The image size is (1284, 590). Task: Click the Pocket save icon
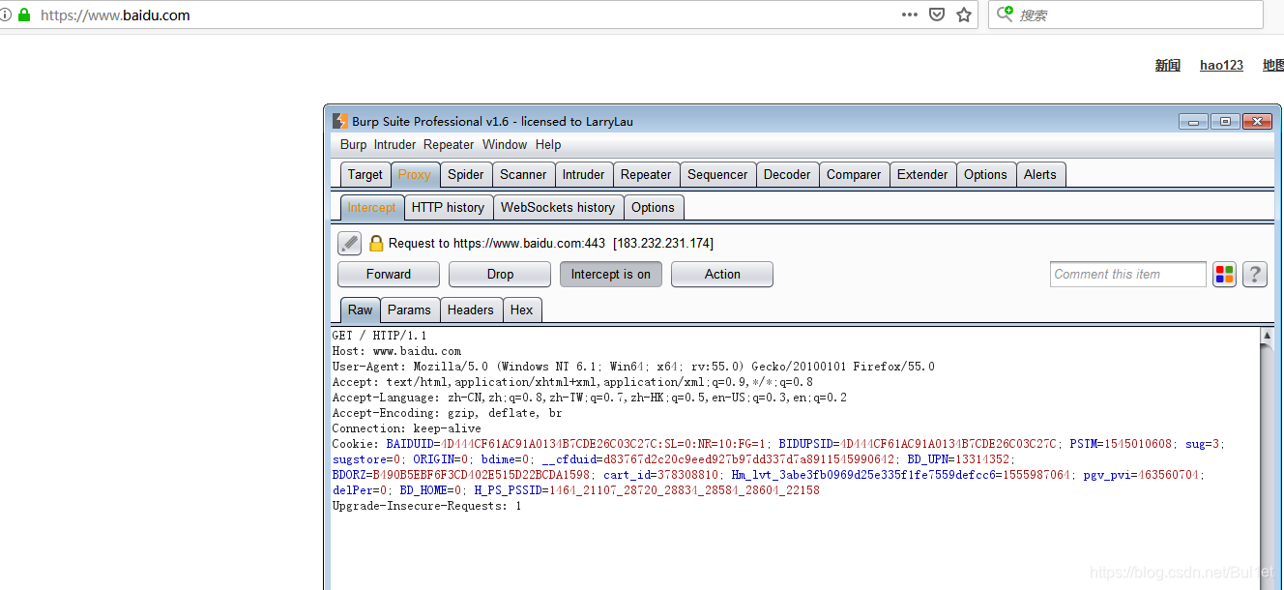click(937, 15)
